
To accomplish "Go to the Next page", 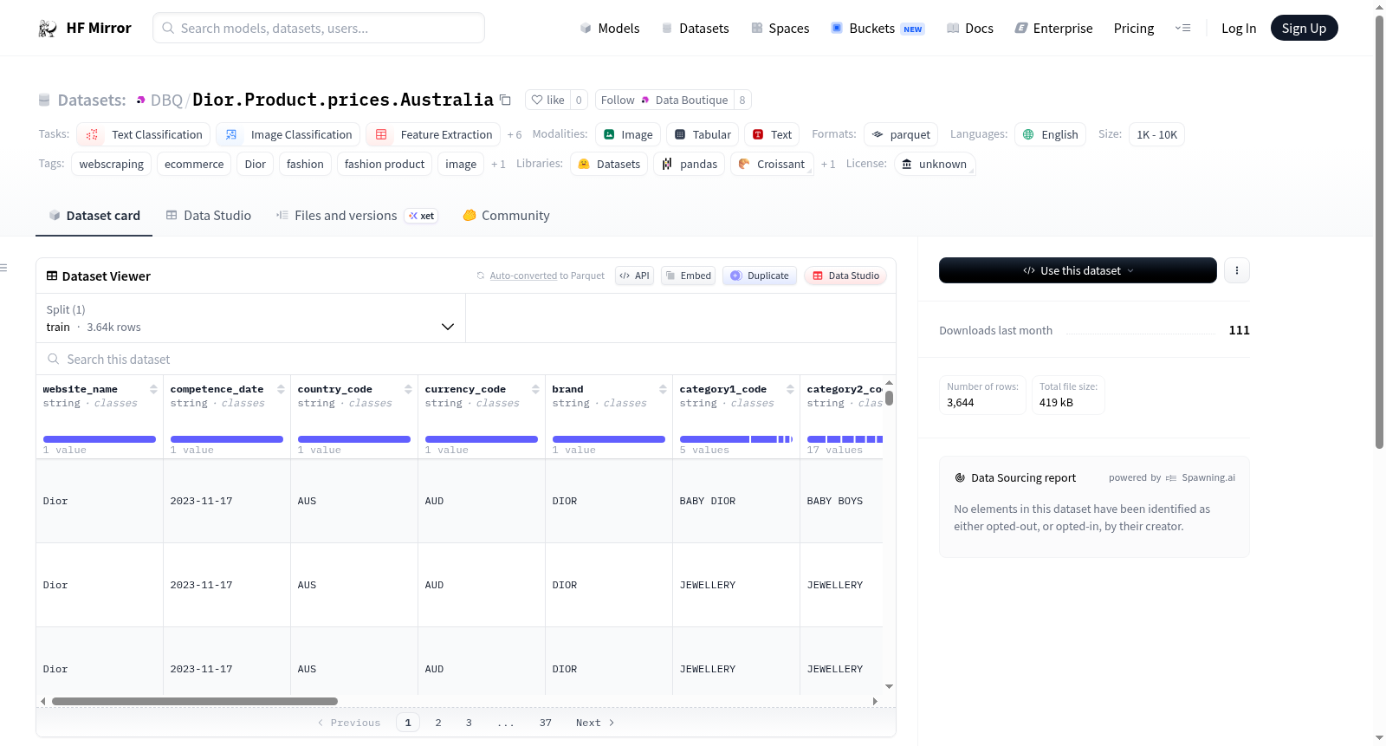I will (x=595, y=723).
